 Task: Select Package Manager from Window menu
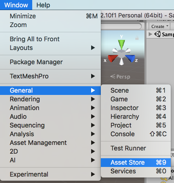tap(50, 62)
